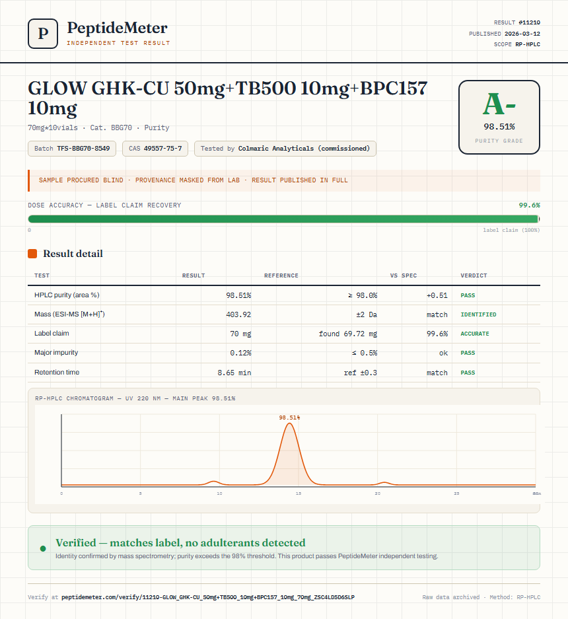Screen dimensions: 568x619
Task: Click the 8.65 min retention time value
Action: click(234, 373)
